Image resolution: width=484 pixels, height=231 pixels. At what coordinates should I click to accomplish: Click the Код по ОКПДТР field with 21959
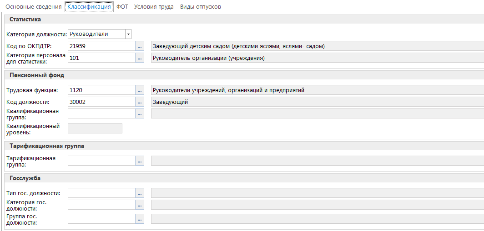point(101,46)
